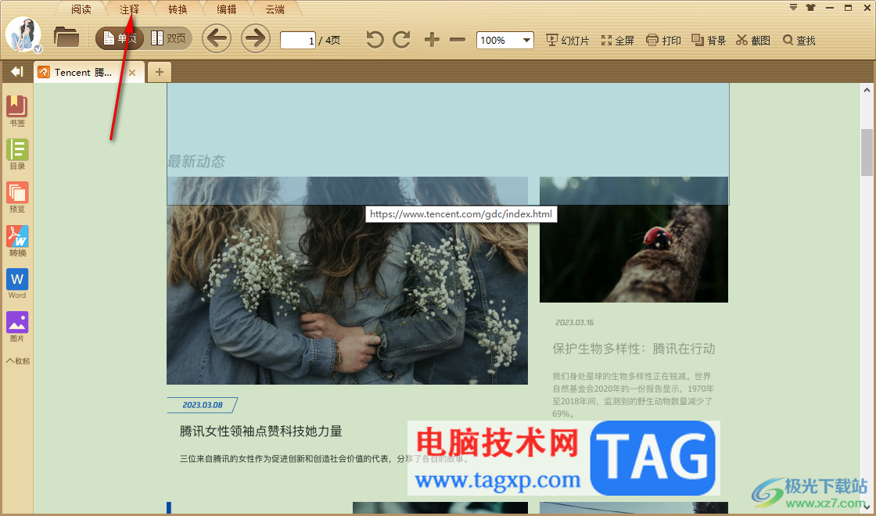Rotate page counterclockwise
This screenshot has height=516, width=876.
point(375,40)
